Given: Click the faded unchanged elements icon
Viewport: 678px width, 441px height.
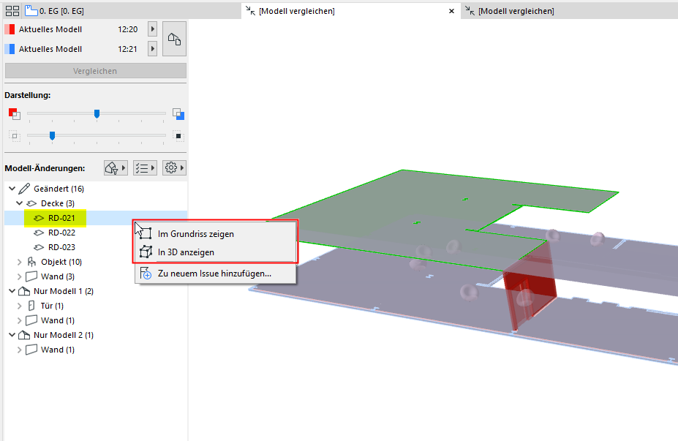Looking at the screenshot, I should pyautogui.click(x=15, y=136).
